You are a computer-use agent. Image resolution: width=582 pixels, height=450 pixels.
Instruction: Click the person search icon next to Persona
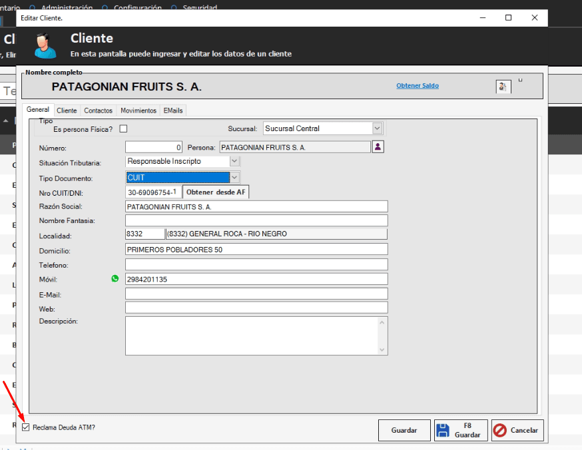[x=378, y=147]
